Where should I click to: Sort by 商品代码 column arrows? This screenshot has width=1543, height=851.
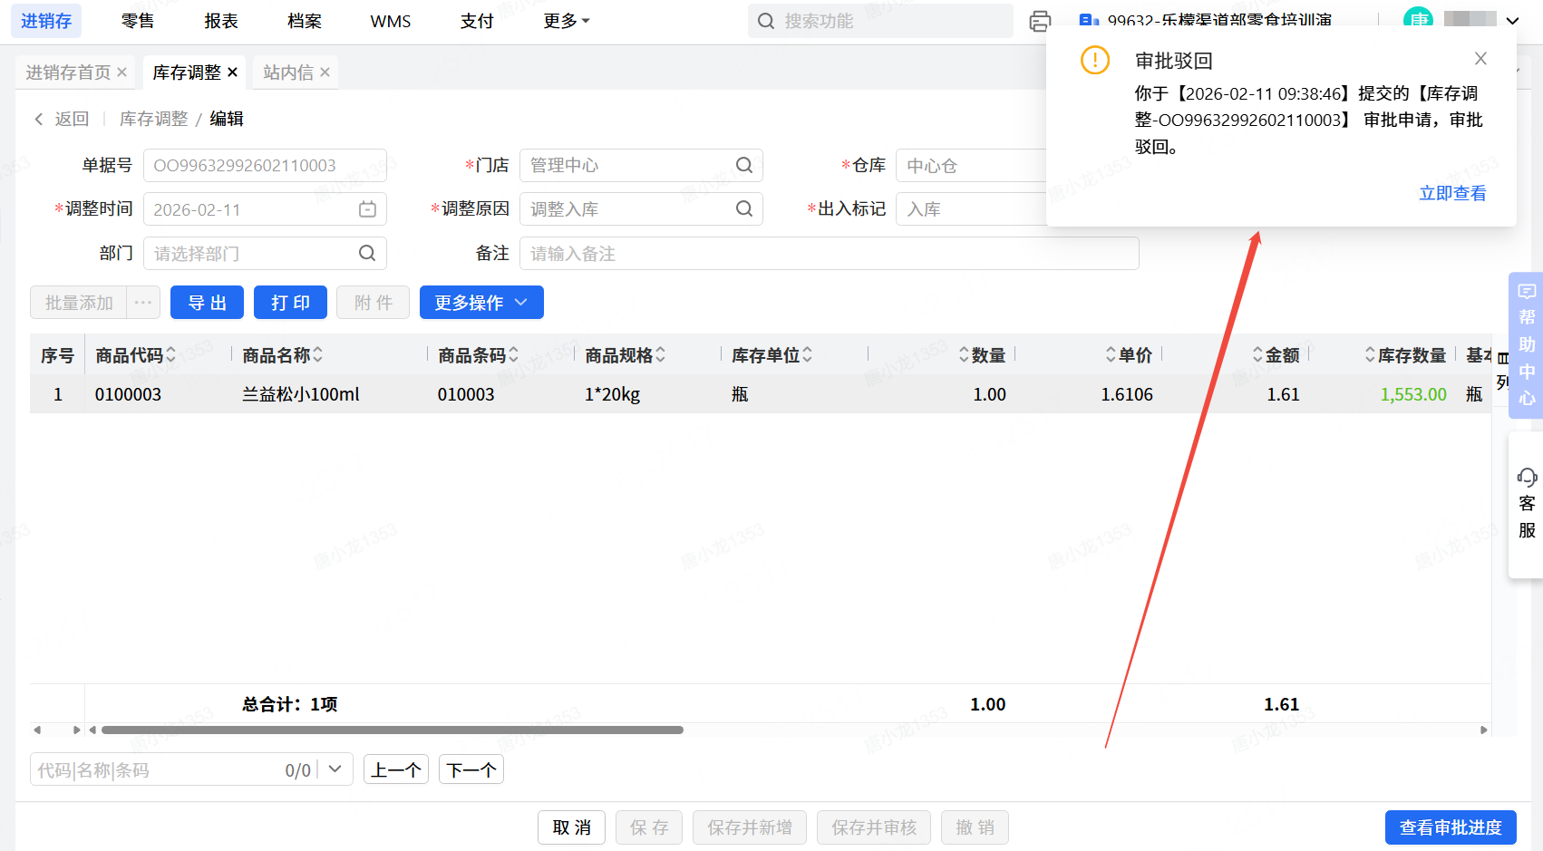170,355
